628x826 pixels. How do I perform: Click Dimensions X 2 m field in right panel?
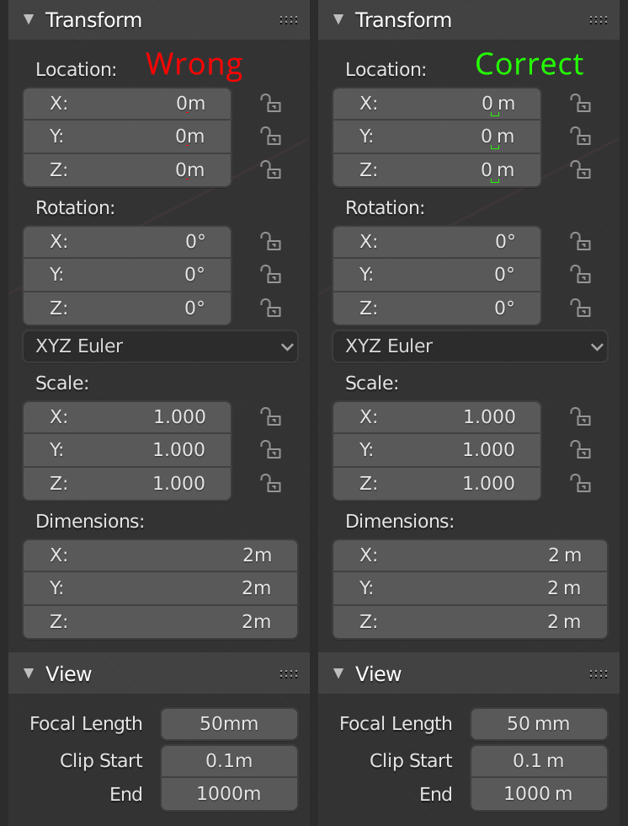(x=471, y=555)
